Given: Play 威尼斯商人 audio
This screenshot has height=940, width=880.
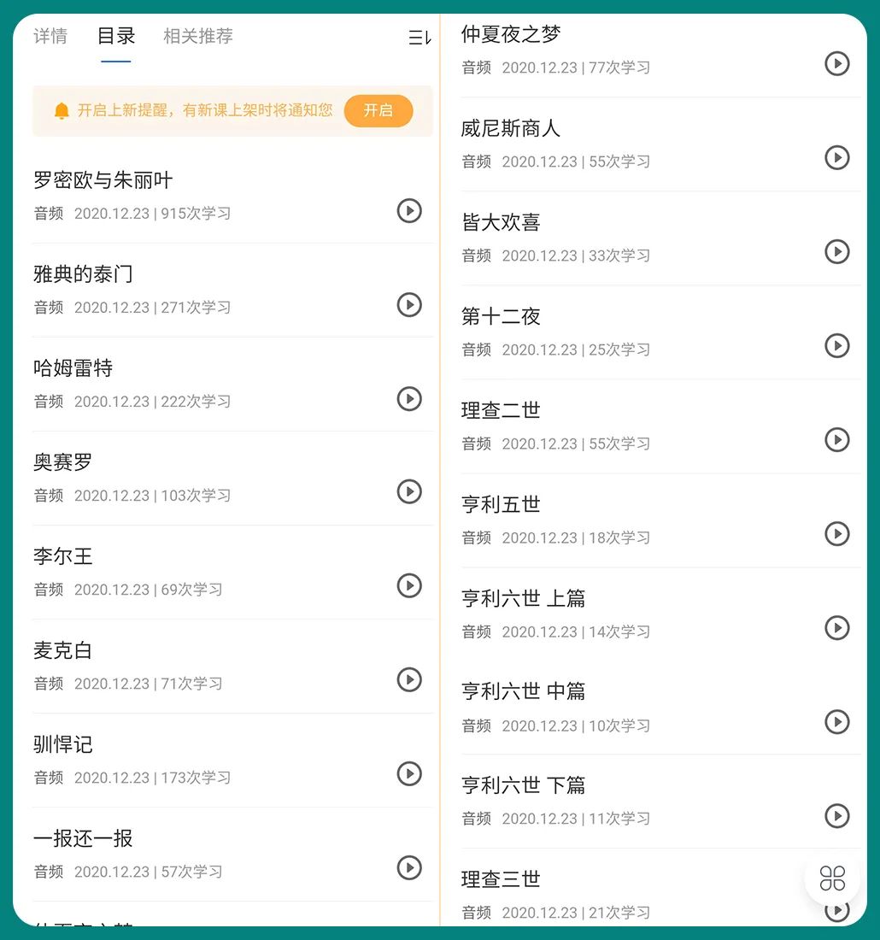Looking at the screenshot, I should (836, 157).
